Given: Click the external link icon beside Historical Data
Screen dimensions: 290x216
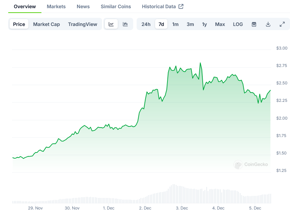Looking at the screenshot, I should (181, 6).
